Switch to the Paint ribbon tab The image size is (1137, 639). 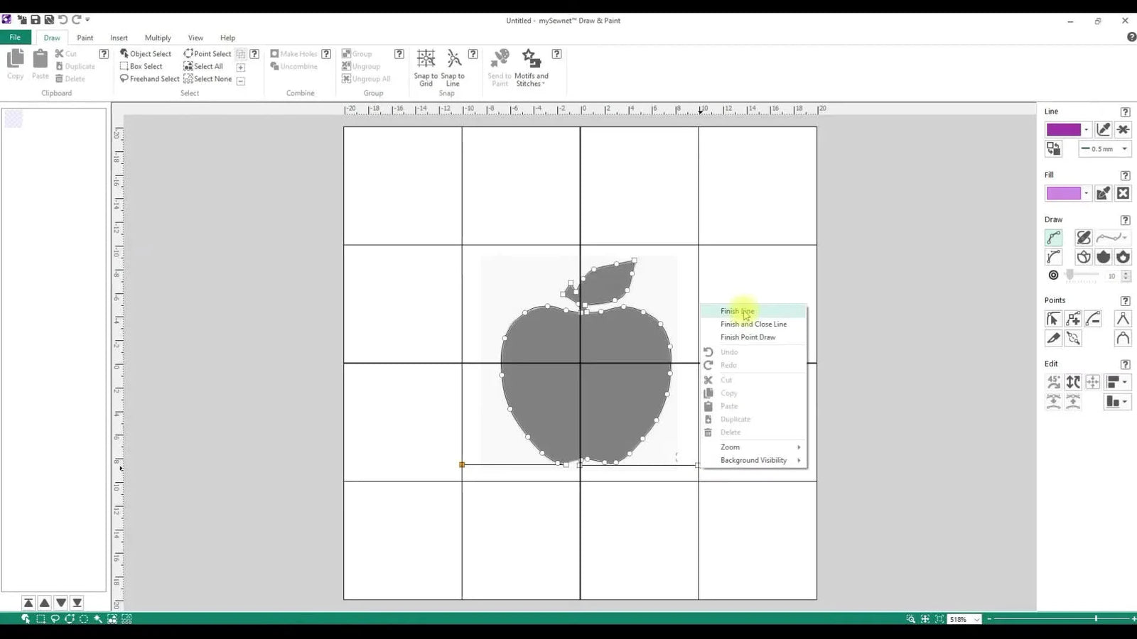pyautogui.click(x=85, y=38)
